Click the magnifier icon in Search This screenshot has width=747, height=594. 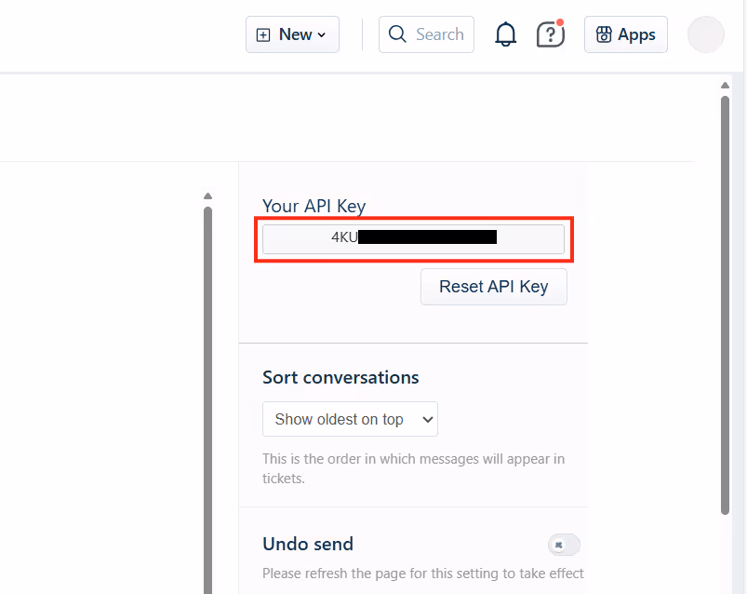(397, 34)
